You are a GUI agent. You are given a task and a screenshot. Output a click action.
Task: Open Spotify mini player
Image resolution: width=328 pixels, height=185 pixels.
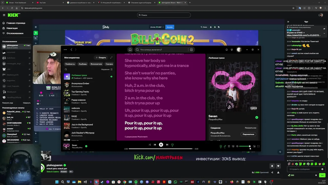(254, 146)
